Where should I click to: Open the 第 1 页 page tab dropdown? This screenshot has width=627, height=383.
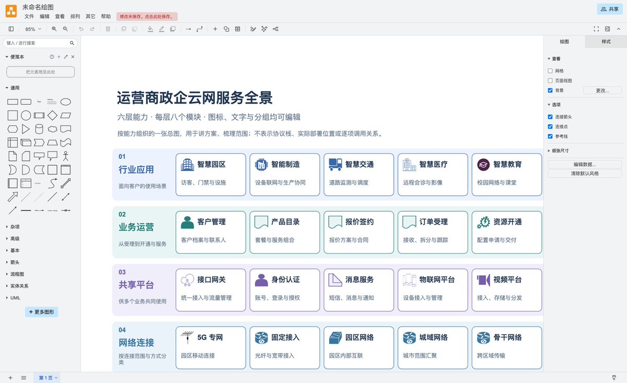(48, 377)
